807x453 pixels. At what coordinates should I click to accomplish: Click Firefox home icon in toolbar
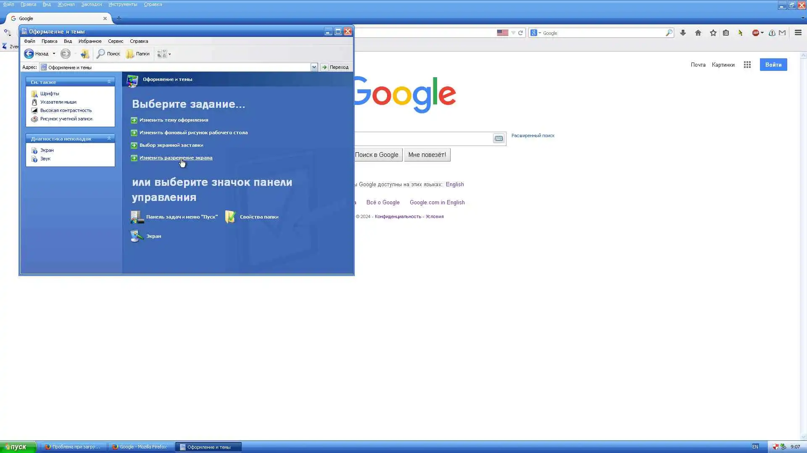pos(698,33)
